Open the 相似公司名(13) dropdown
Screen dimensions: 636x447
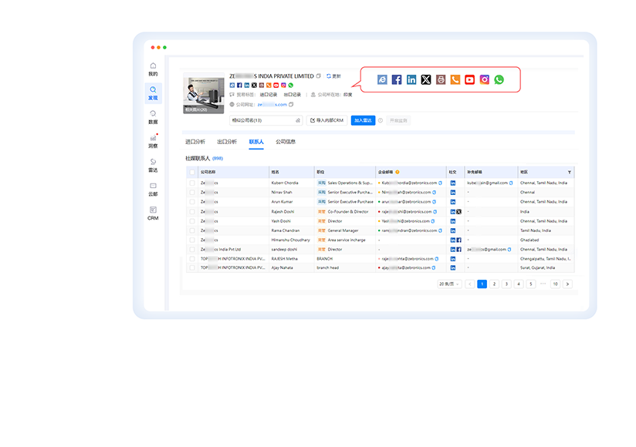(266, 120)
